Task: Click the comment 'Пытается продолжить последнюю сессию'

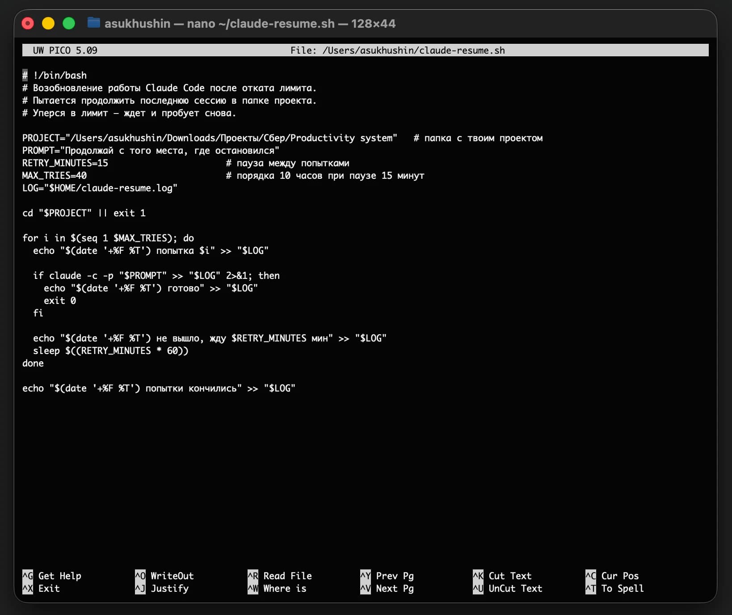Action: point(169,101)
